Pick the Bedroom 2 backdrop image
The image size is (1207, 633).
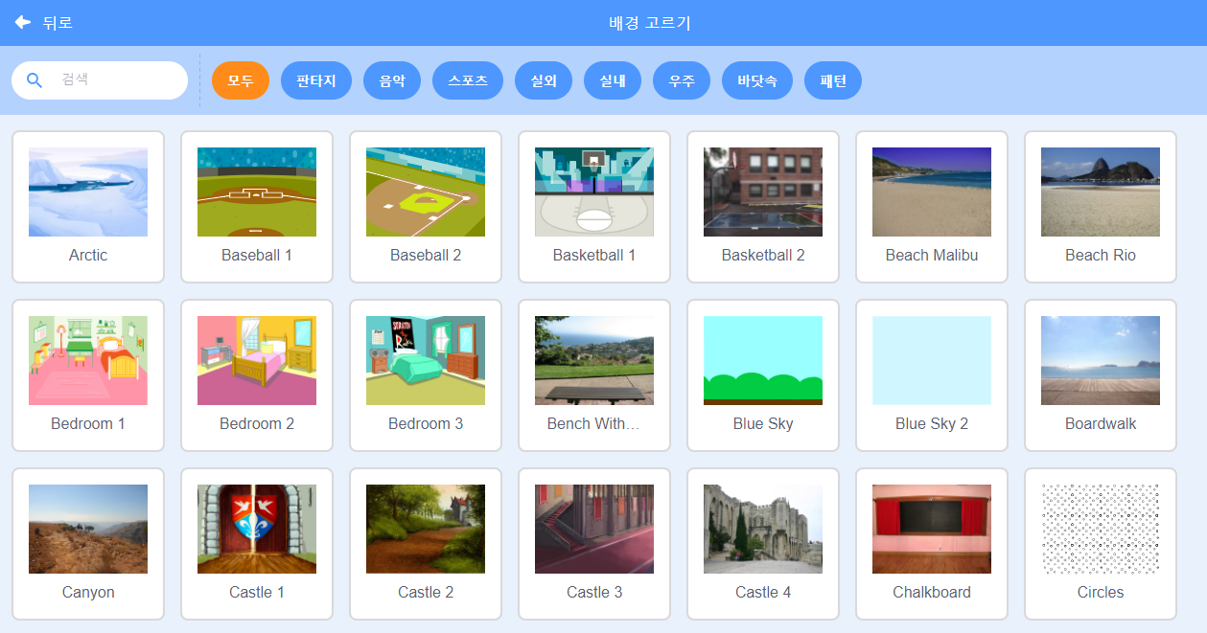pyautogui.click(x=257, y=360)
